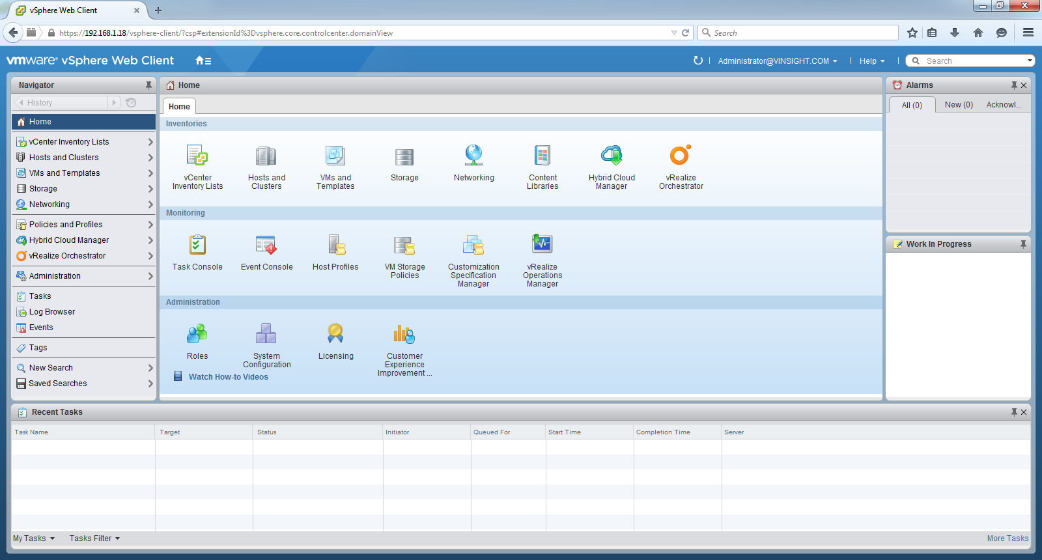Expand Hosts and Clusters arrow in Navigator

(x=150, y=158)
